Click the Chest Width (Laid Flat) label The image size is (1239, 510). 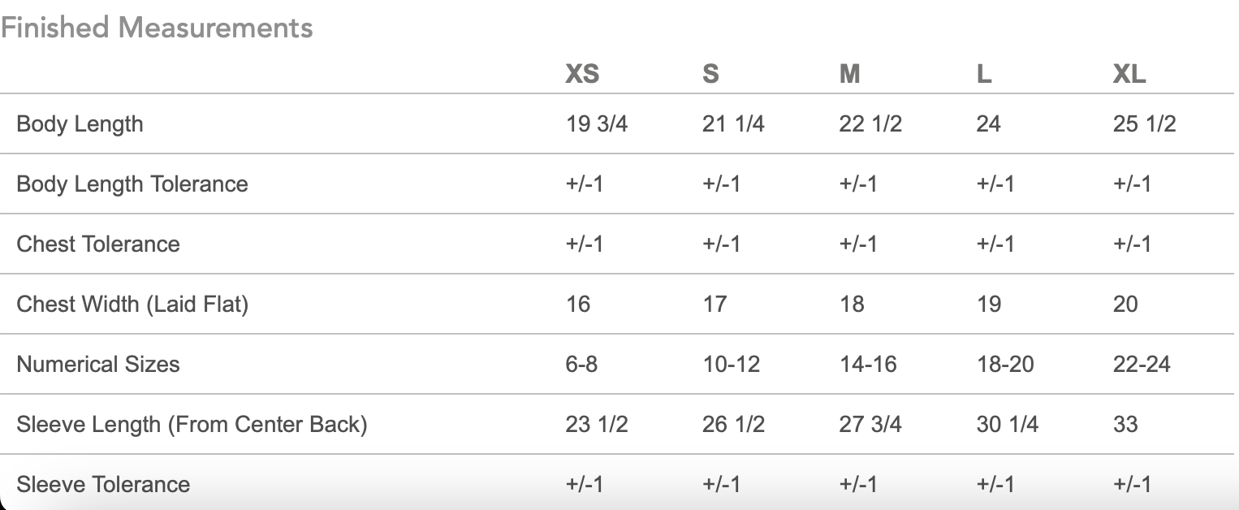[x=132, y=305]
